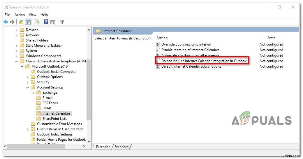The image size is (303, 159).
Task: Select the SharePoint Lists folder
Action: [x=54, y=119]
